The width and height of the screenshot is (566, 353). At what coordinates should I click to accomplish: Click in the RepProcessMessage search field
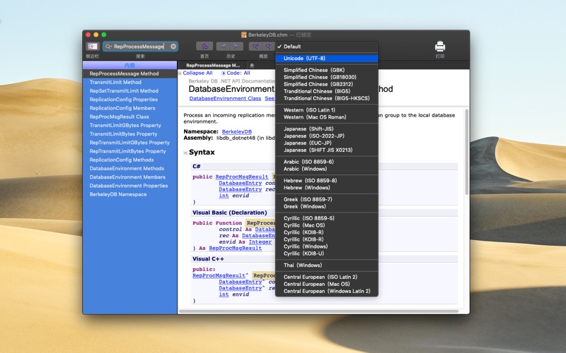click(139, 47)
